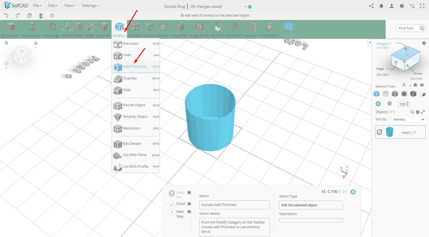Toggle the split cube selection mode
The height and width of the screenshot is (237, 429).
tap(413, 94)
